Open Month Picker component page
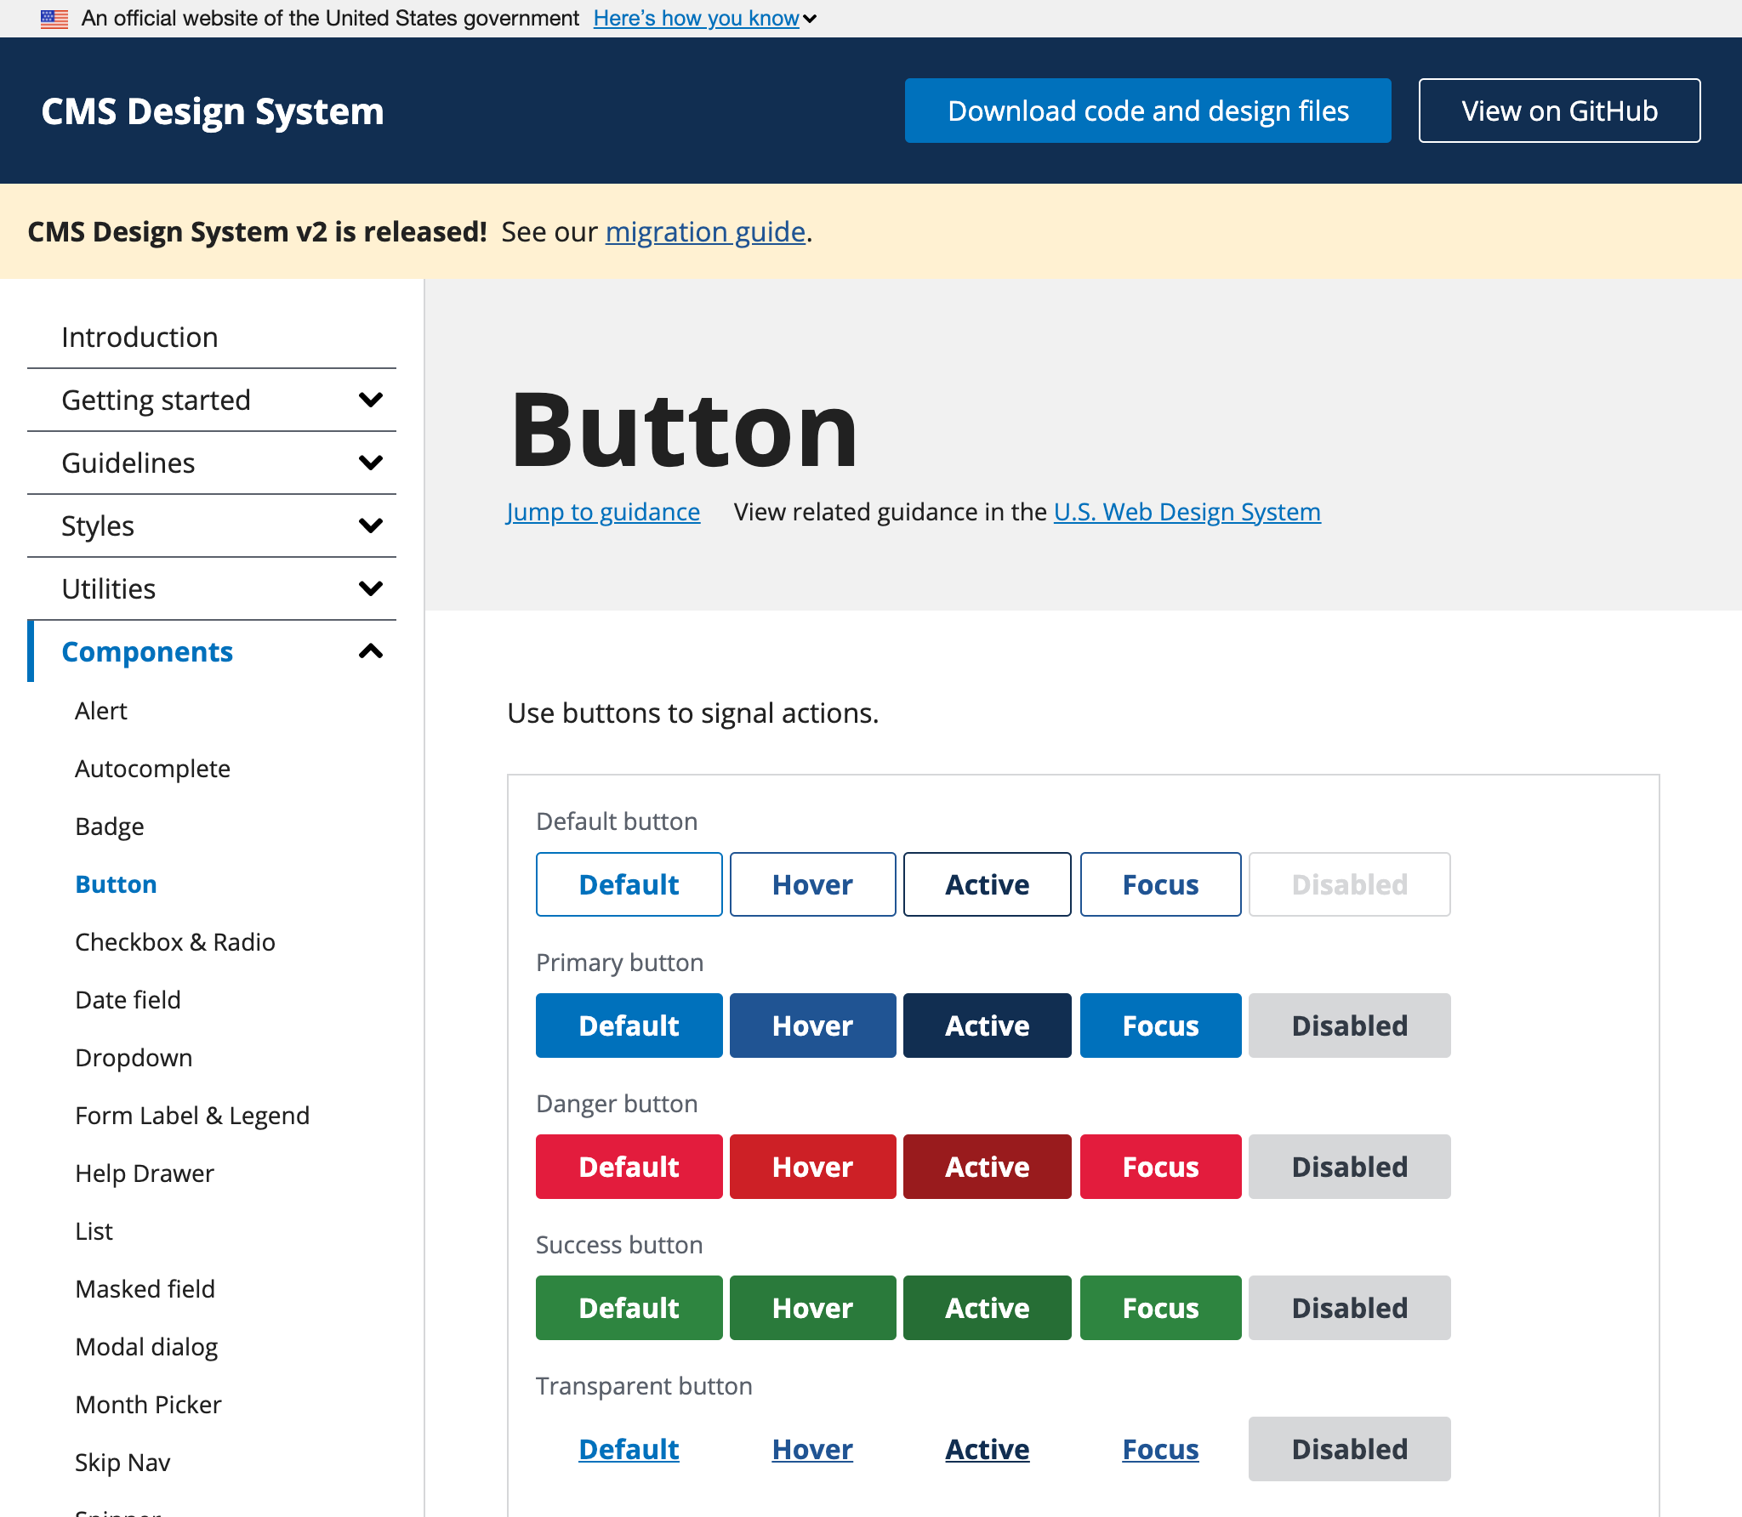This screenshot has width=1742, height=1517. click(x=149, y=1405)
